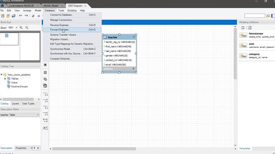Image resolution: width=275 pixels, height=154 pixels.
Task: Select the 1:n non-identifying relationship tool
Action: tap(45, 101)
